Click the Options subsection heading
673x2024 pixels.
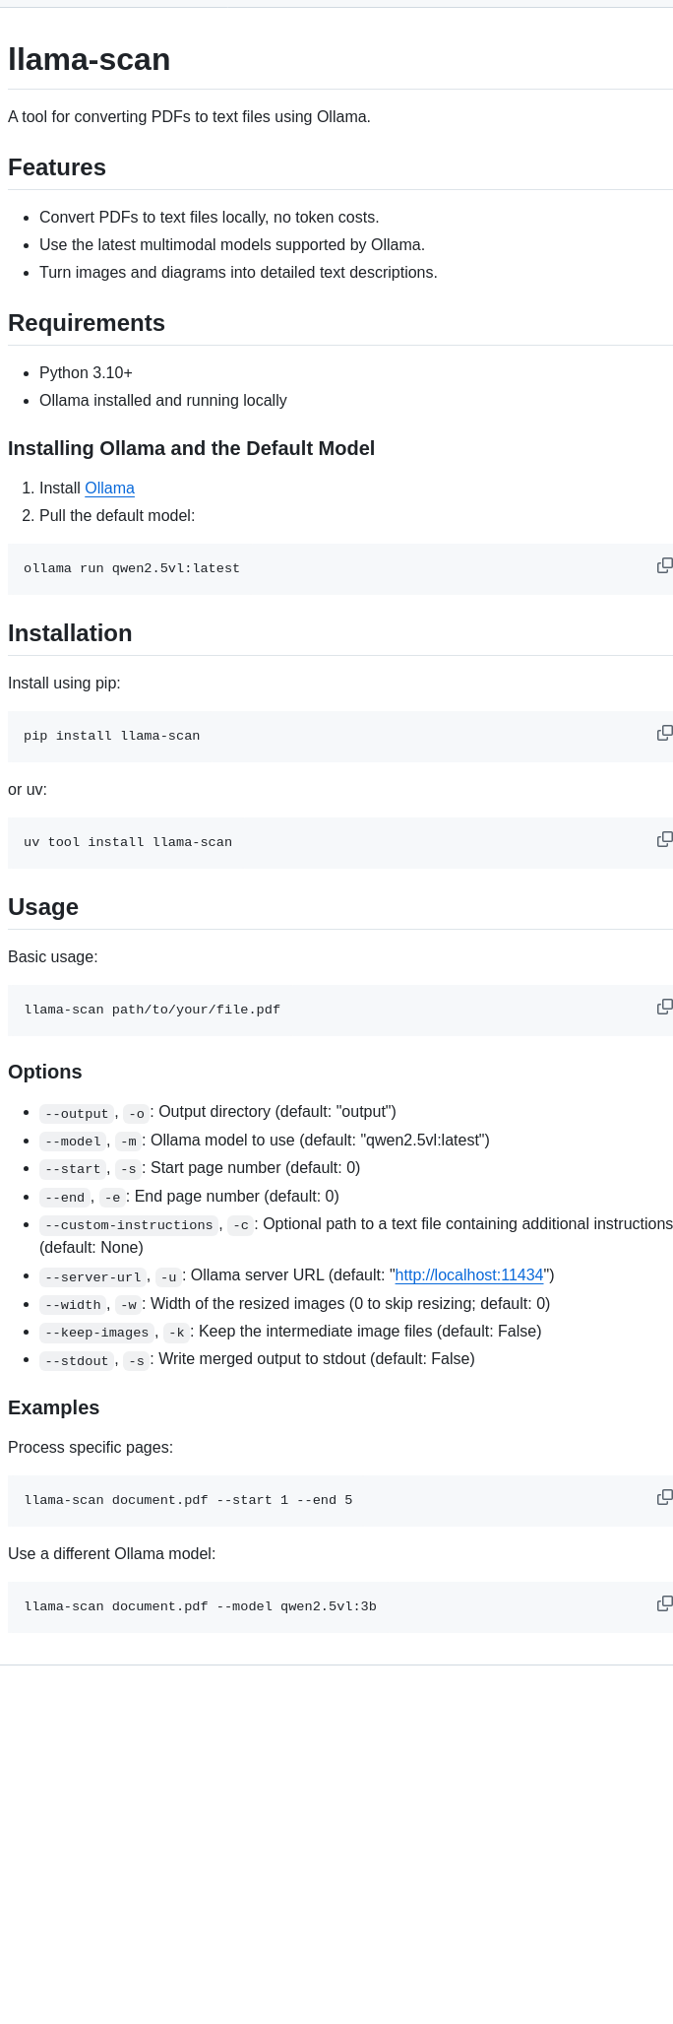[45, 1072]
